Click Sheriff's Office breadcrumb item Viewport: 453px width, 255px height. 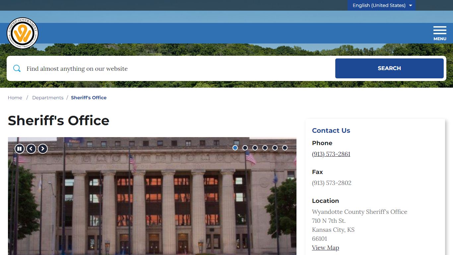pos(89,98)
